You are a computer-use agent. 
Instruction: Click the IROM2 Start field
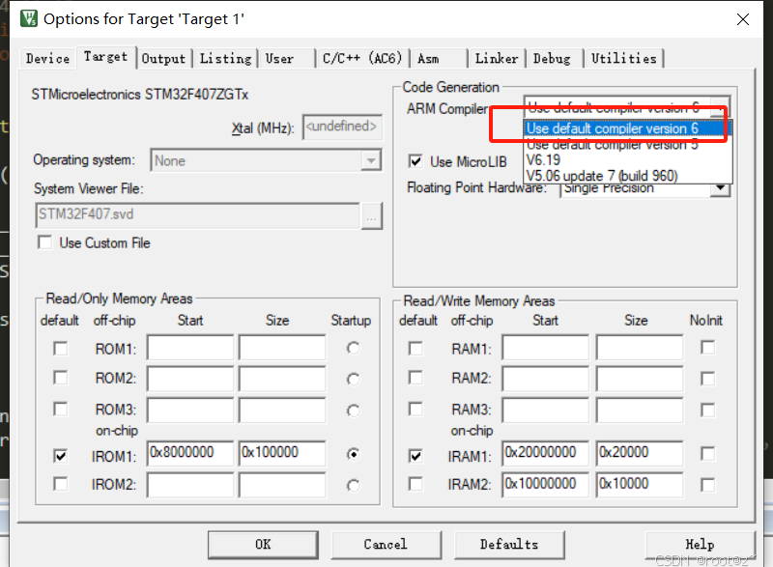190,485
